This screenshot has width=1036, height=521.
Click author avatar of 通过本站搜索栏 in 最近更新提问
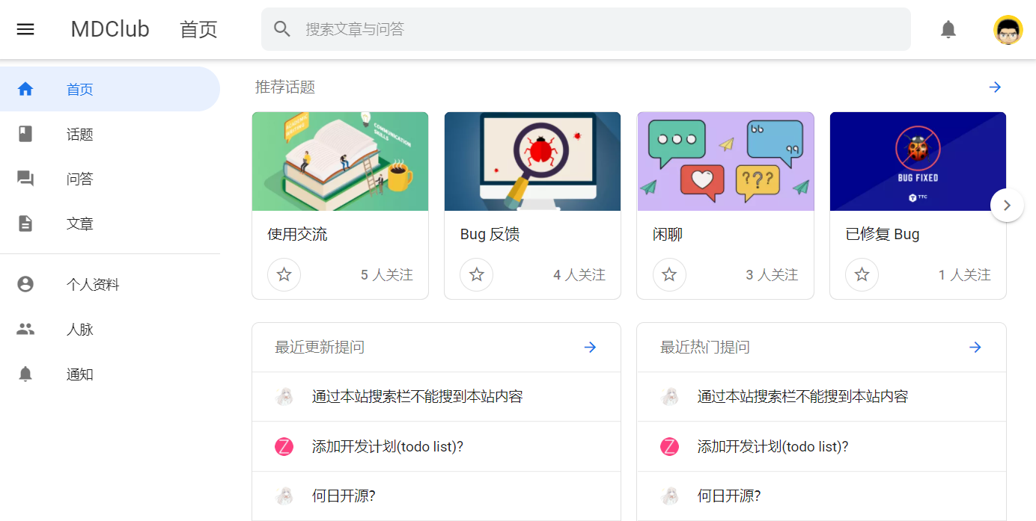tap(284, 397)
